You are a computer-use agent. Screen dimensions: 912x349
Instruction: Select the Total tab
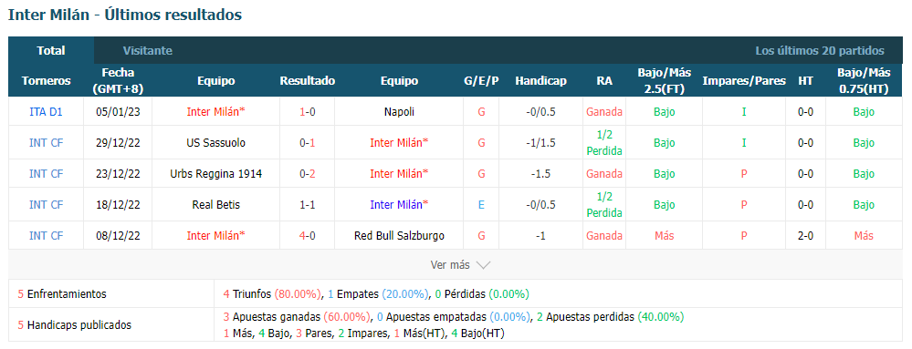(x=51, y=50)
